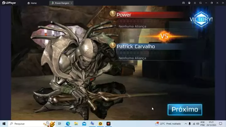Viewport: 226px width, 127px height.
Task: Click the LDPlayer logo
Action: 9,3
